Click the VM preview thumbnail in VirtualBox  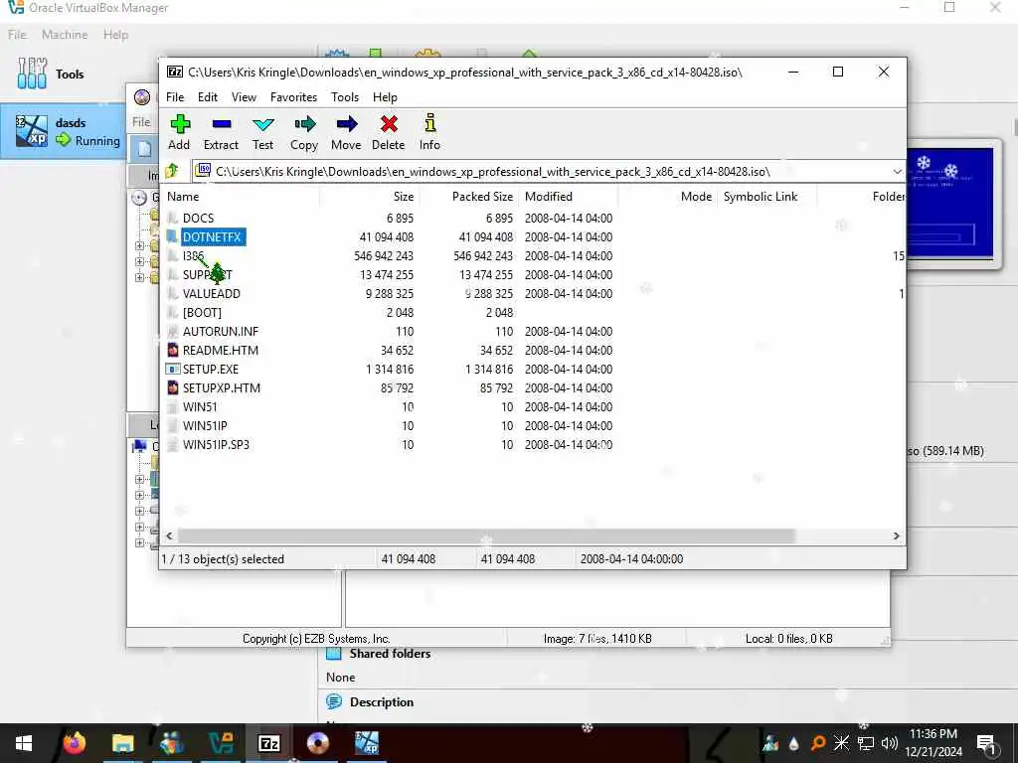pyautogui.click(x=949, y=203)
